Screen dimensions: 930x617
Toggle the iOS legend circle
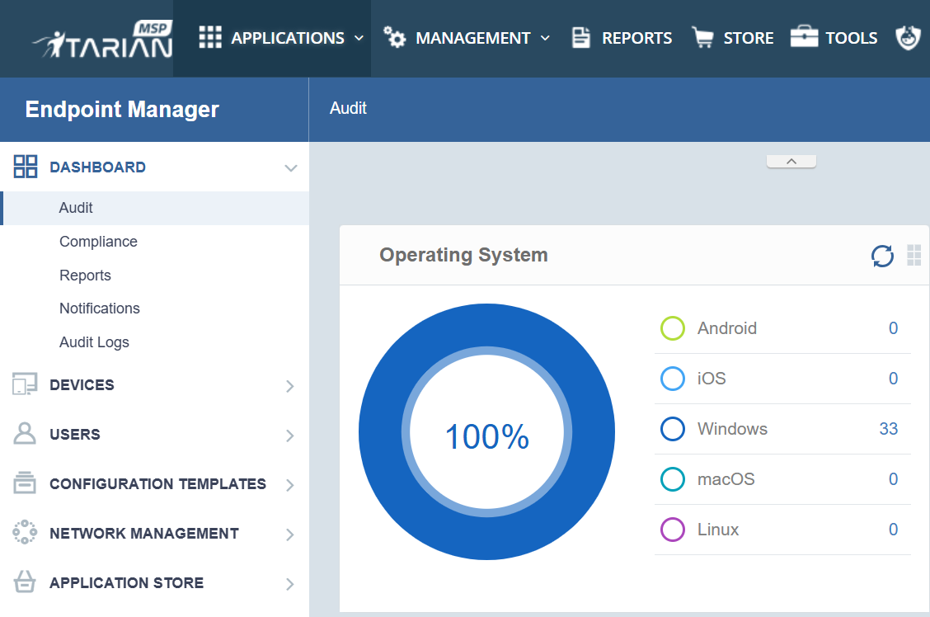point(673,379)
